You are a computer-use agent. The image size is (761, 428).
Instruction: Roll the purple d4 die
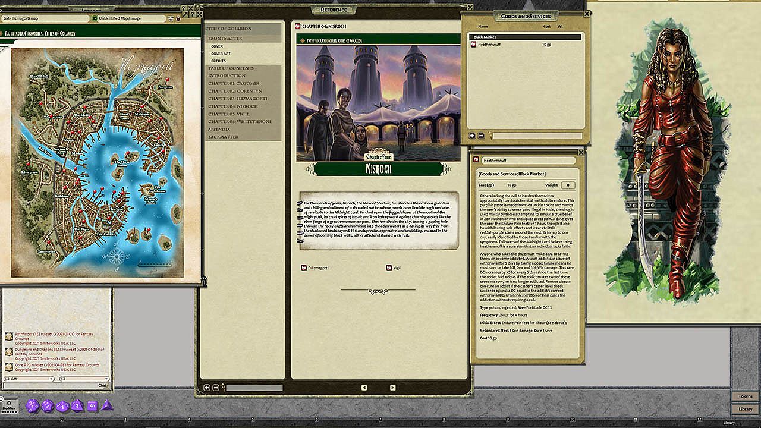pos(107,405)
